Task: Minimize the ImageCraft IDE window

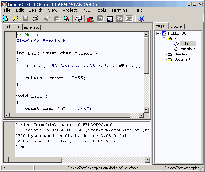Action: pyautogui.click(x=189, y=4)
